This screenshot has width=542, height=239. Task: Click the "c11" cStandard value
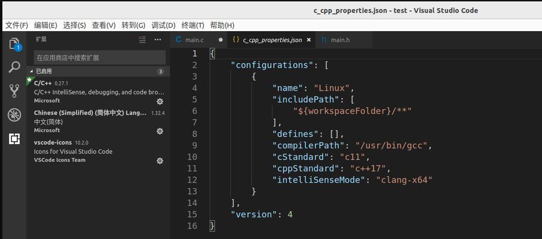(353, 157)
